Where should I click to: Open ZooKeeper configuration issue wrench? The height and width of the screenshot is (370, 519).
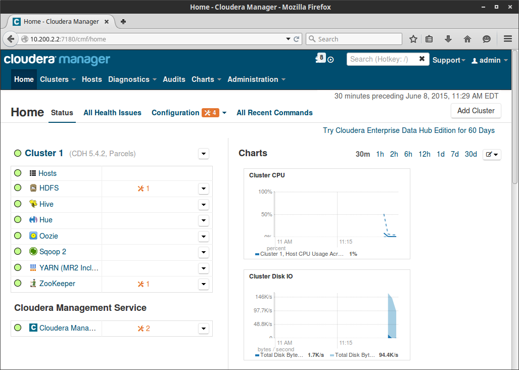coord(144,284)
